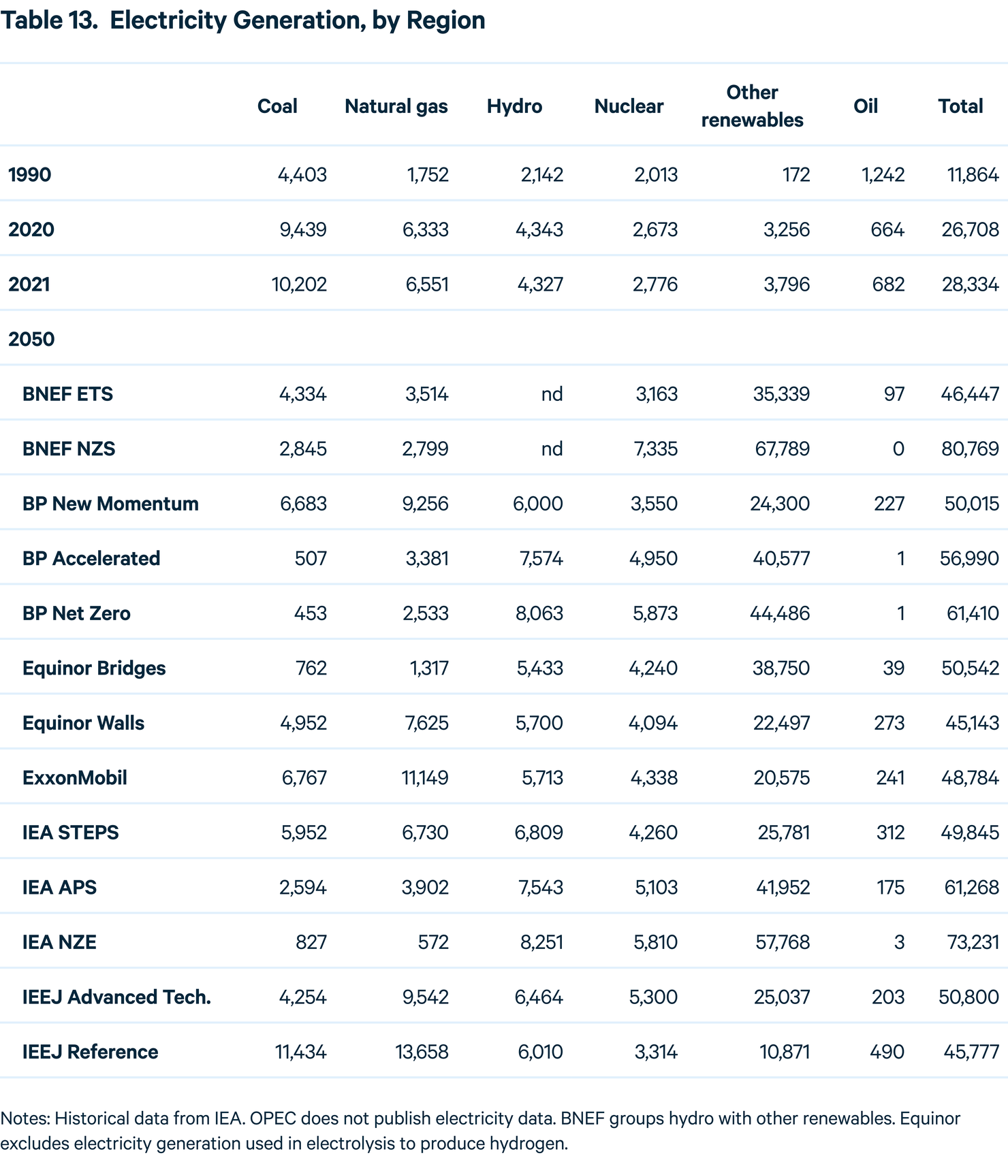
Task: Click the 2021 coal value 10,202
Action: pyautogui.click(x=299, y=285)
